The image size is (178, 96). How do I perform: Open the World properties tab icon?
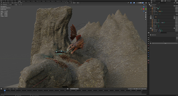pyautogui.click(x=148, y=46)
